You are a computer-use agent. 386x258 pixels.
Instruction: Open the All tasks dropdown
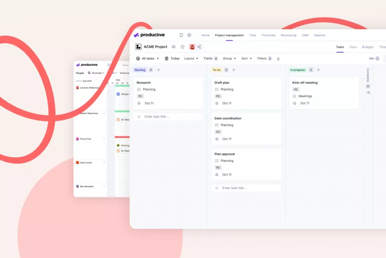pos(150,58)
